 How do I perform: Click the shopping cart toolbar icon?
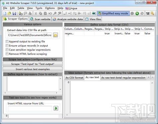[148, 14]
